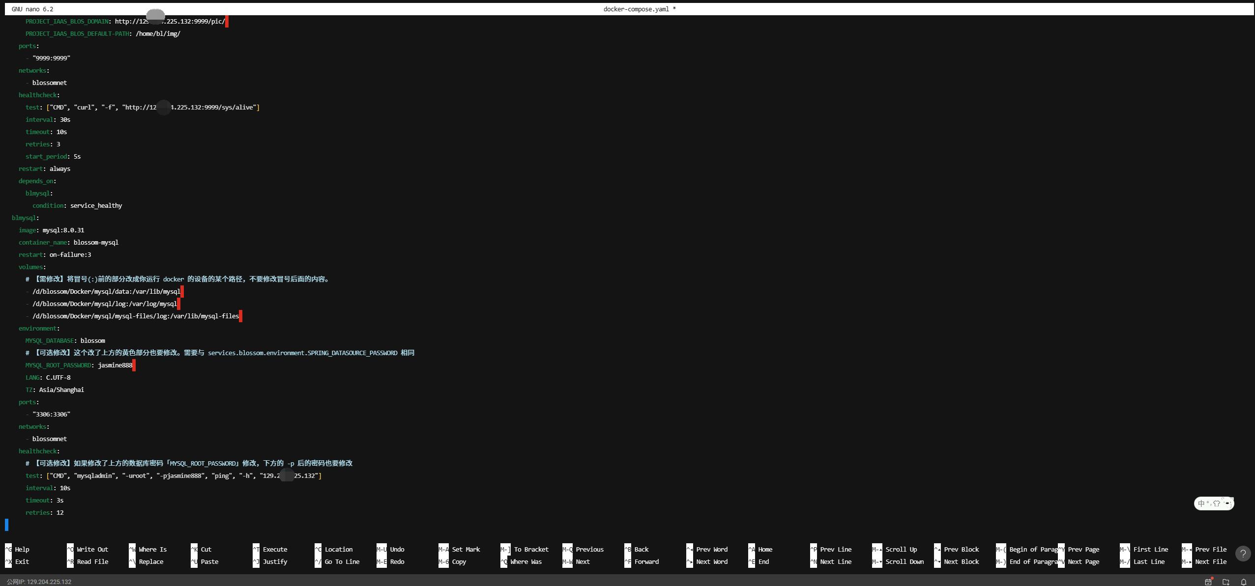Click the Scroll Down shortcut label

(x=905, y=561)
